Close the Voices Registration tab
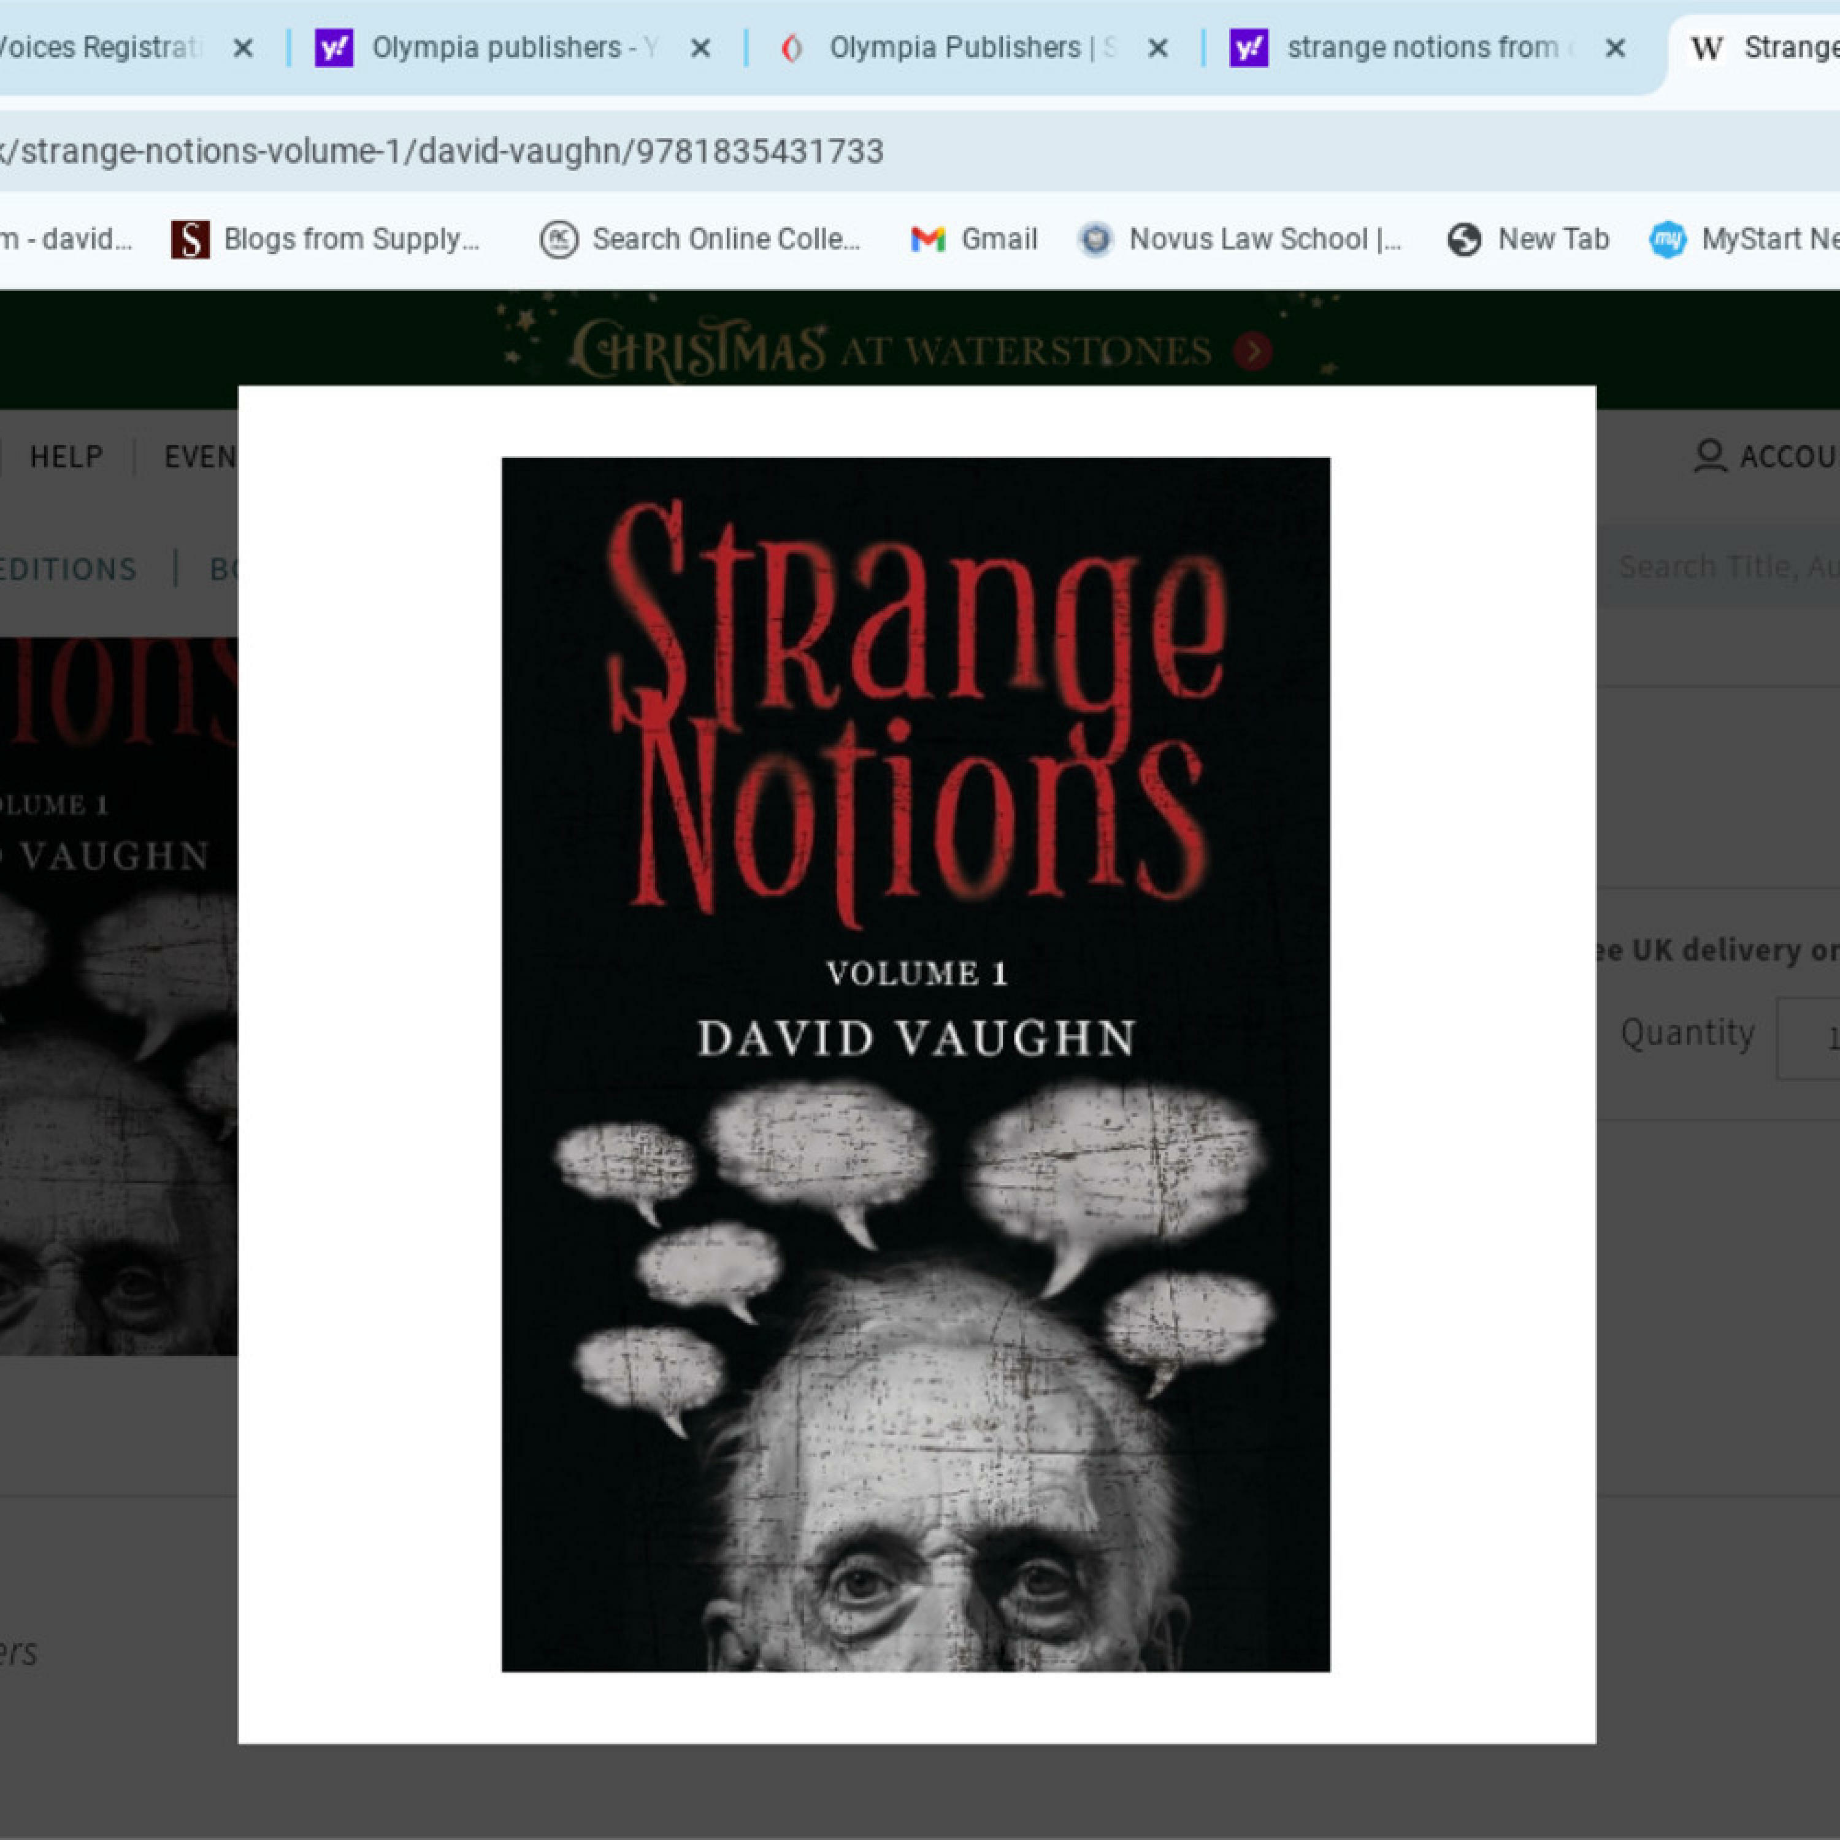 [243, 48]
